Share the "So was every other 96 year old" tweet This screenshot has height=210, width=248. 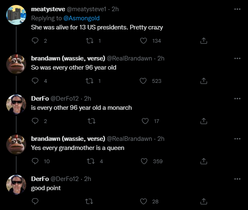(x=204, y=81)
